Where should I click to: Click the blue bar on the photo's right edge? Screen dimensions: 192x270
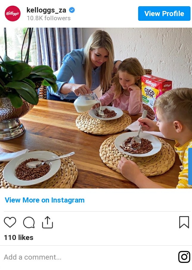tap(190, 166)
